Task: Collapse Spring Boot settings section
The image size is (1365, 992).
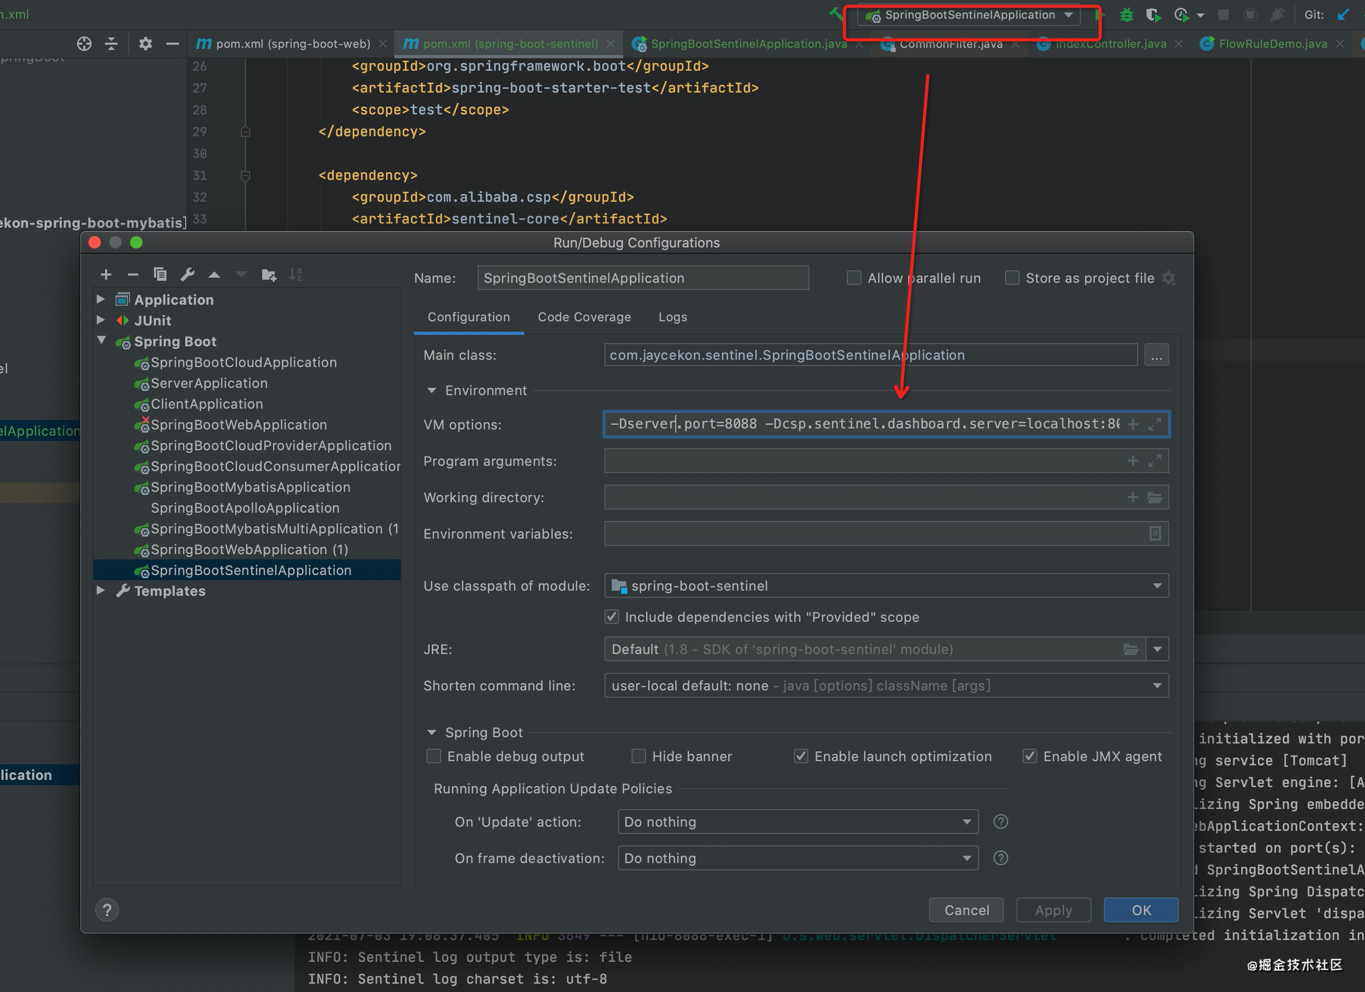Action: click(432, 733)
